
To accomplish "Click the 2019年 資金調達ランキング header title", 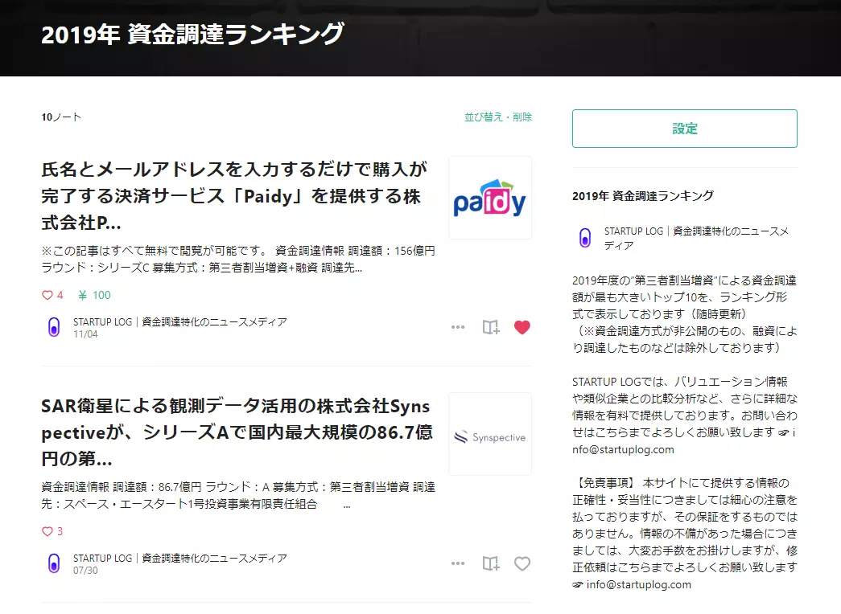I will click(x=192, y=35).
